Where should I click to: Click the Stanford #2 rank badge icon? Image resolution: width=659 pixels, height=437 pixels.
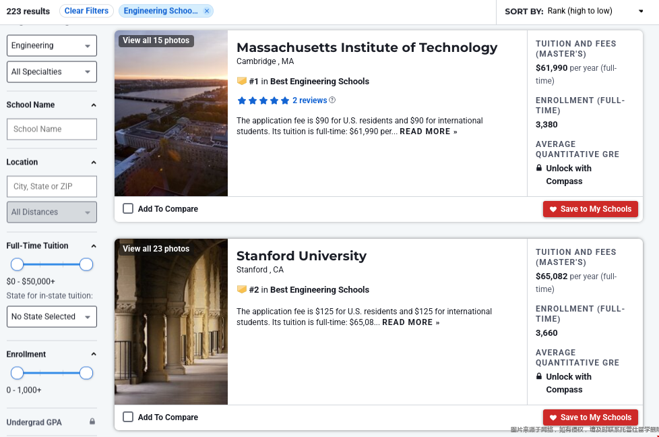coord(242,289)
